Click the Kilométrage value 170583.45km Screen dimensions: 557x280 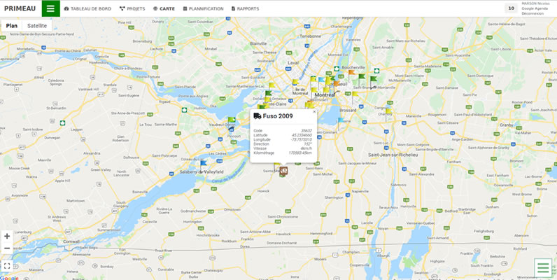(300, 153)
